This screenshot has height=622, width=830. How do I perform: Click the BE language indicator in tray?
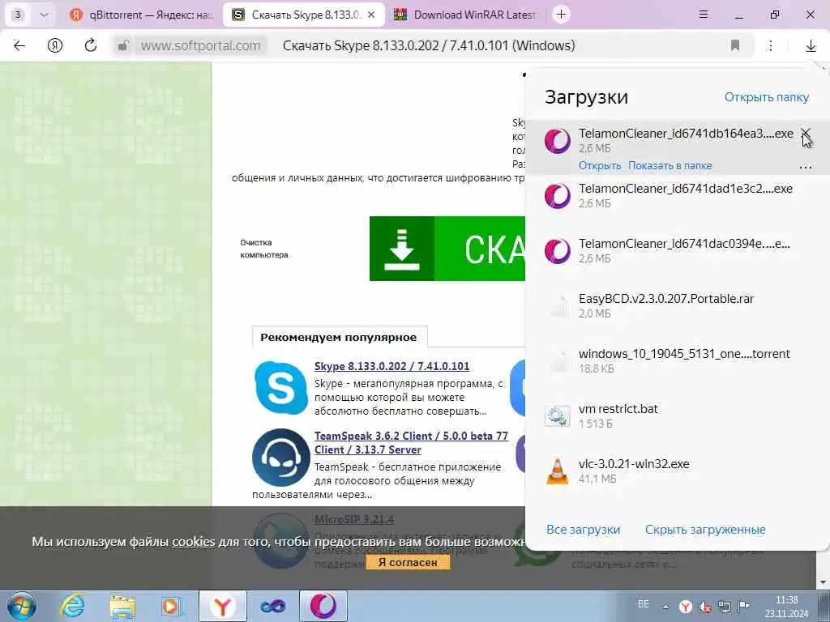click(x=643, y=604)
